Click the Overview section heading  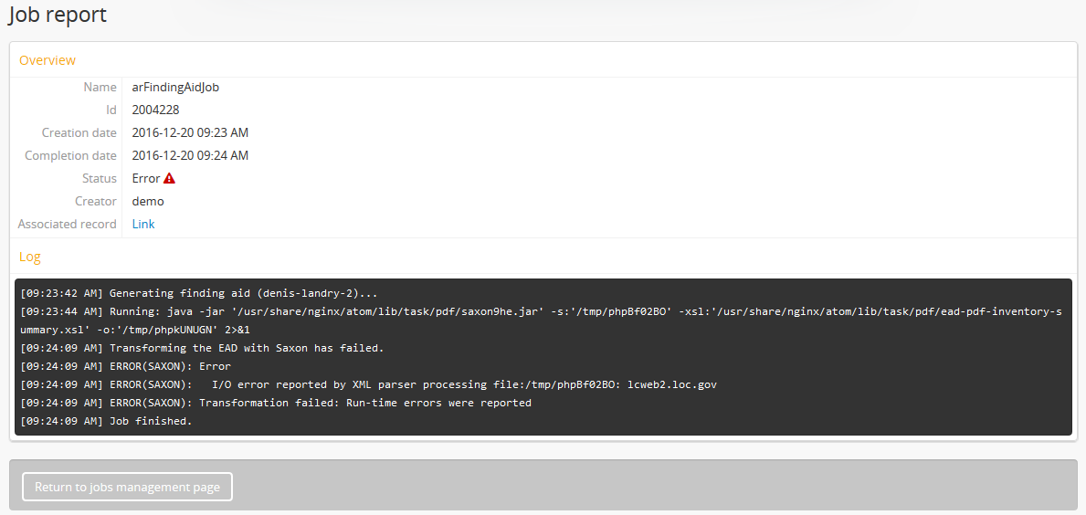point(47,60)
